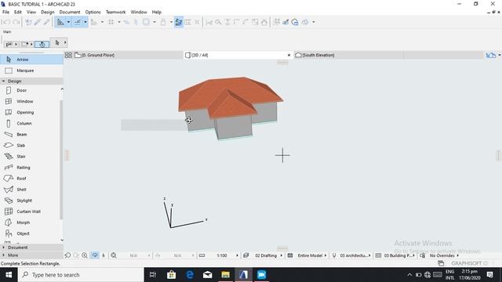The width and height of the screenshot is (502, 282).
Task: Pick the Door tool
Action: (x=30, y=91)
